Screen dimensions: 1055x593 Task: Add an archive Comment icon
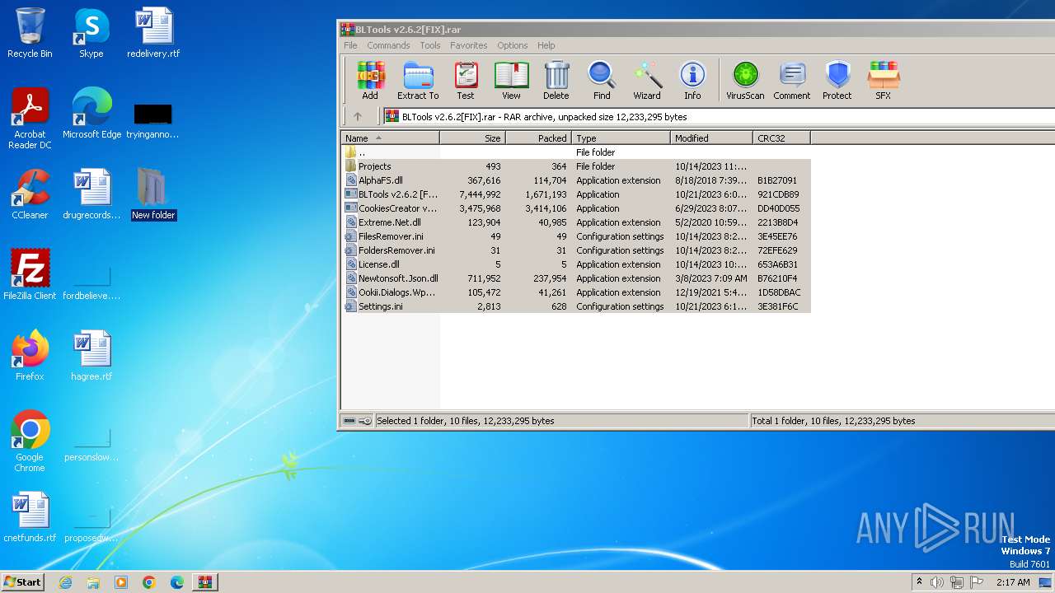(792, 81)
